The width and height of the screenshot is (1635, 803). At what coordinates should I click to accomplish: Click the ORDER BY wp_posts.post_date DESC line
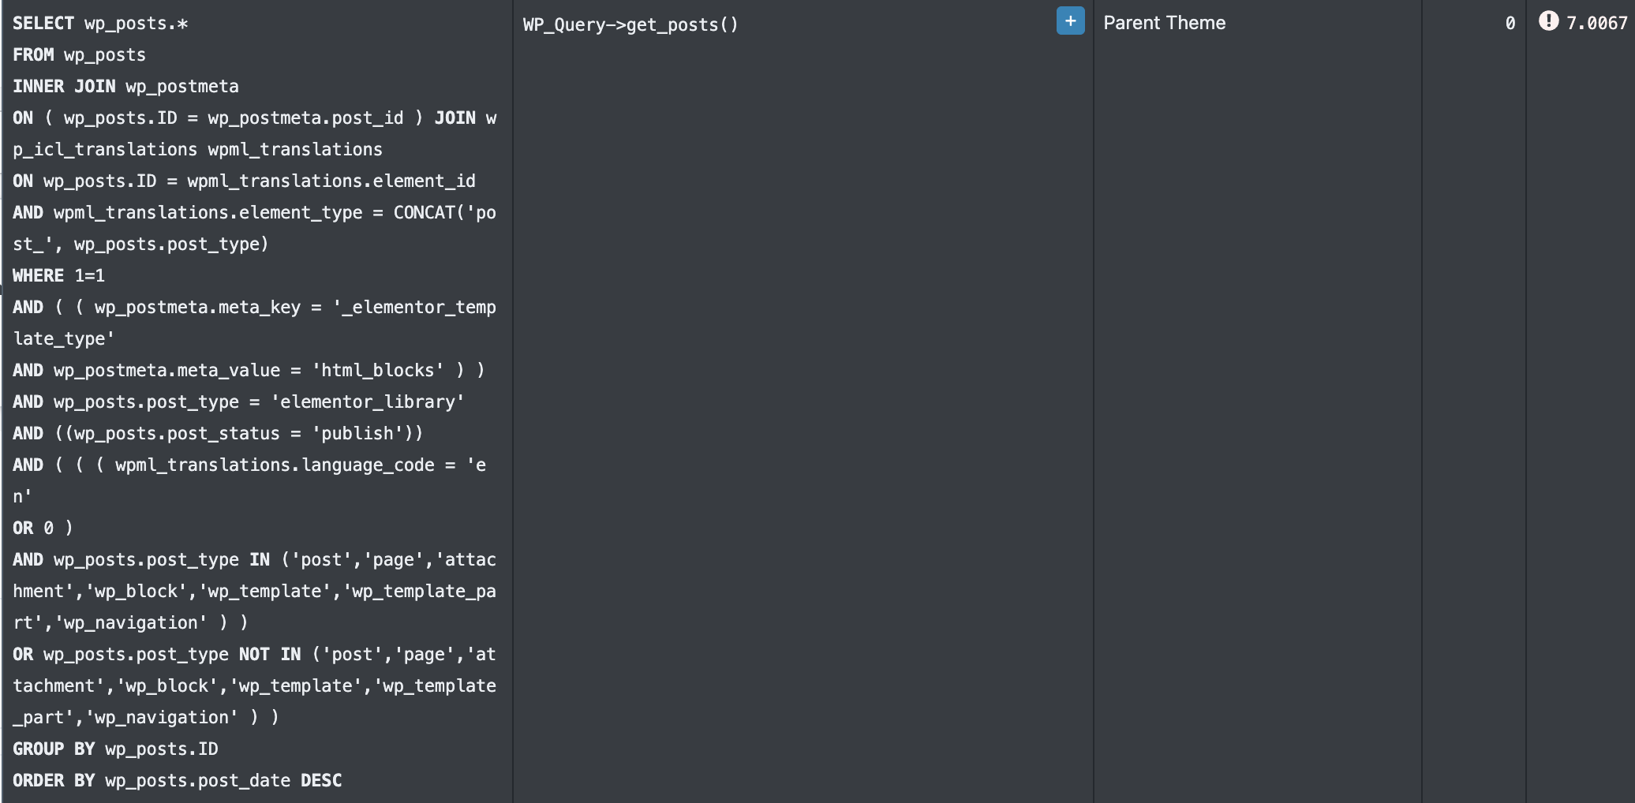click(x=177, y=781)
